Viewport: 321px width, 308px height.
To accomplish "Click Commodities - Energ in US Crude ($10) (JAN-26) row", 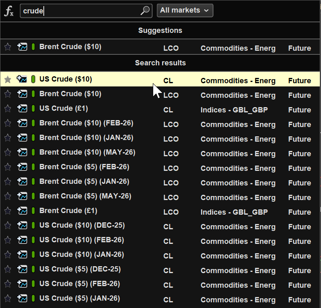I will click(238, 256).
